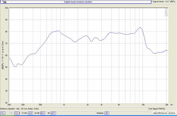Click the print icon in top-left corner
Image resolution: width=177 pixels, height=116 pixels.
point(4,2)
